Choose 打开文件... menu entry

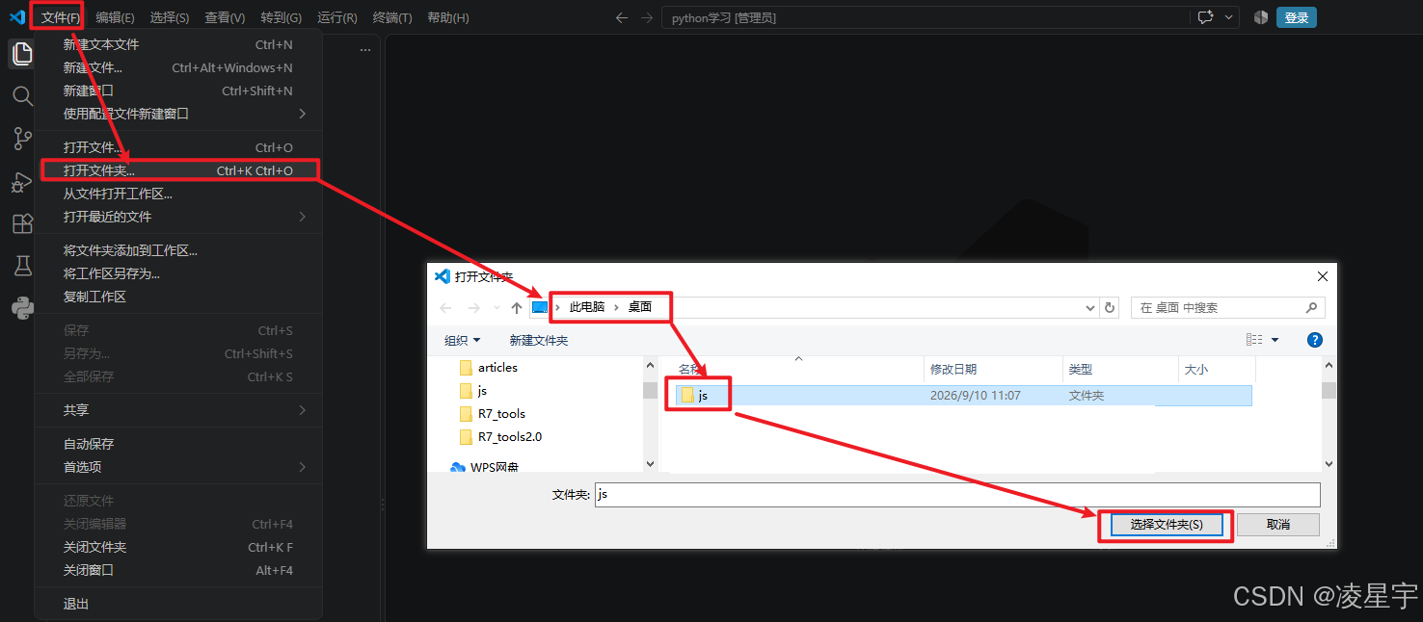pos(178,147)
